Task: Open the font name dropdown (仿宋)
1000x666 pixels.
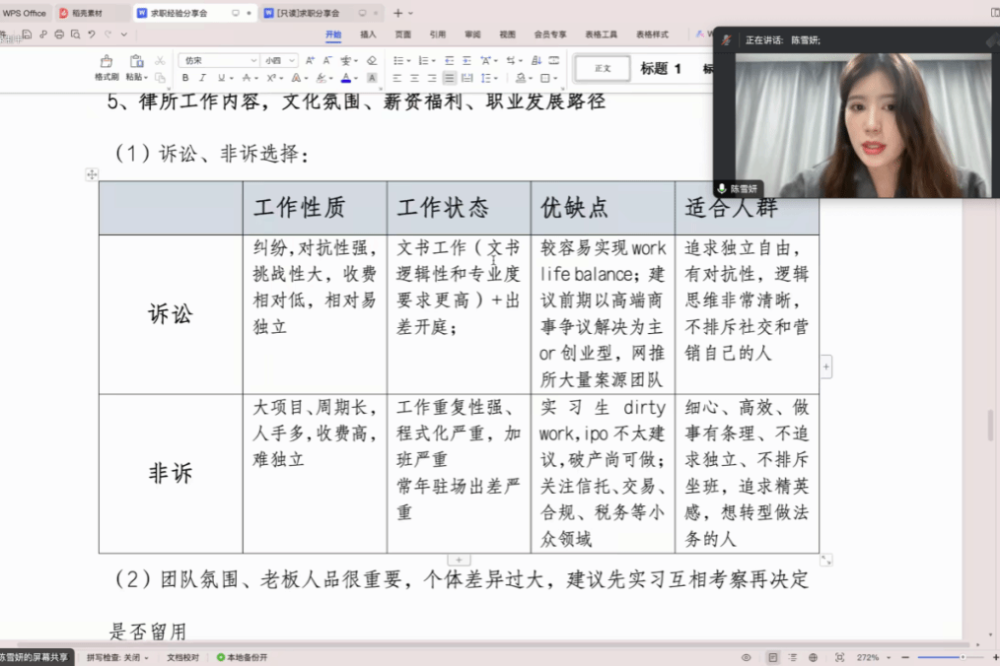Action: pos(218,60)
